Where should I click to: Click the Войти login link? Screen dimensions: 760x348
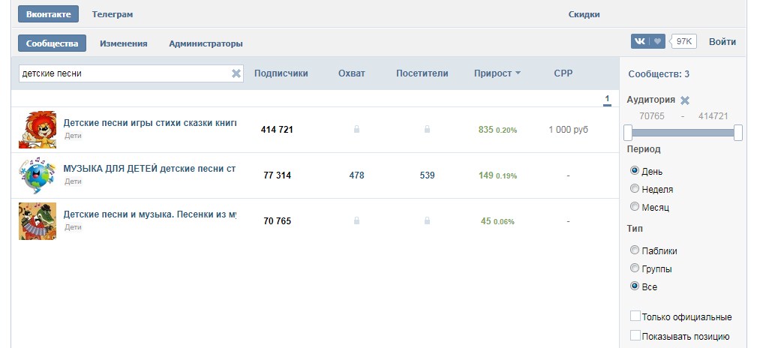[x=722, y=42]
